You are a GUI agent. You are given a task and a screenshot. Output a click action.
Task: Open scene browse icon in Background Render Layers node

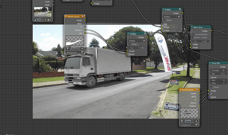click(68, 49)
